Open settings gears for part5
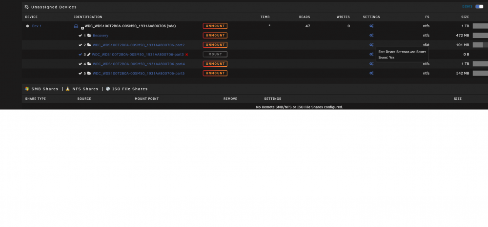The image size is (488, 227). tap(371, 73)
